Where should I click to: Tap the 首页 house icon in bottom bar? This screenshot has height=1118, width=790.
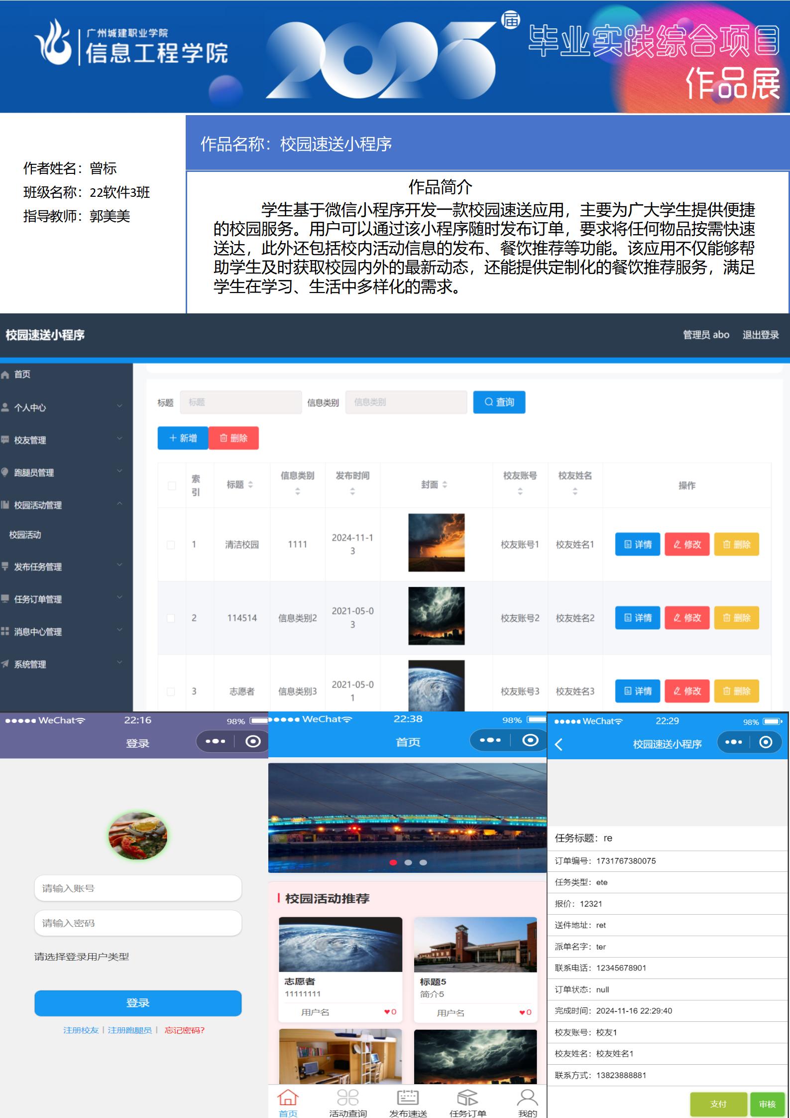pos(288,1098)
